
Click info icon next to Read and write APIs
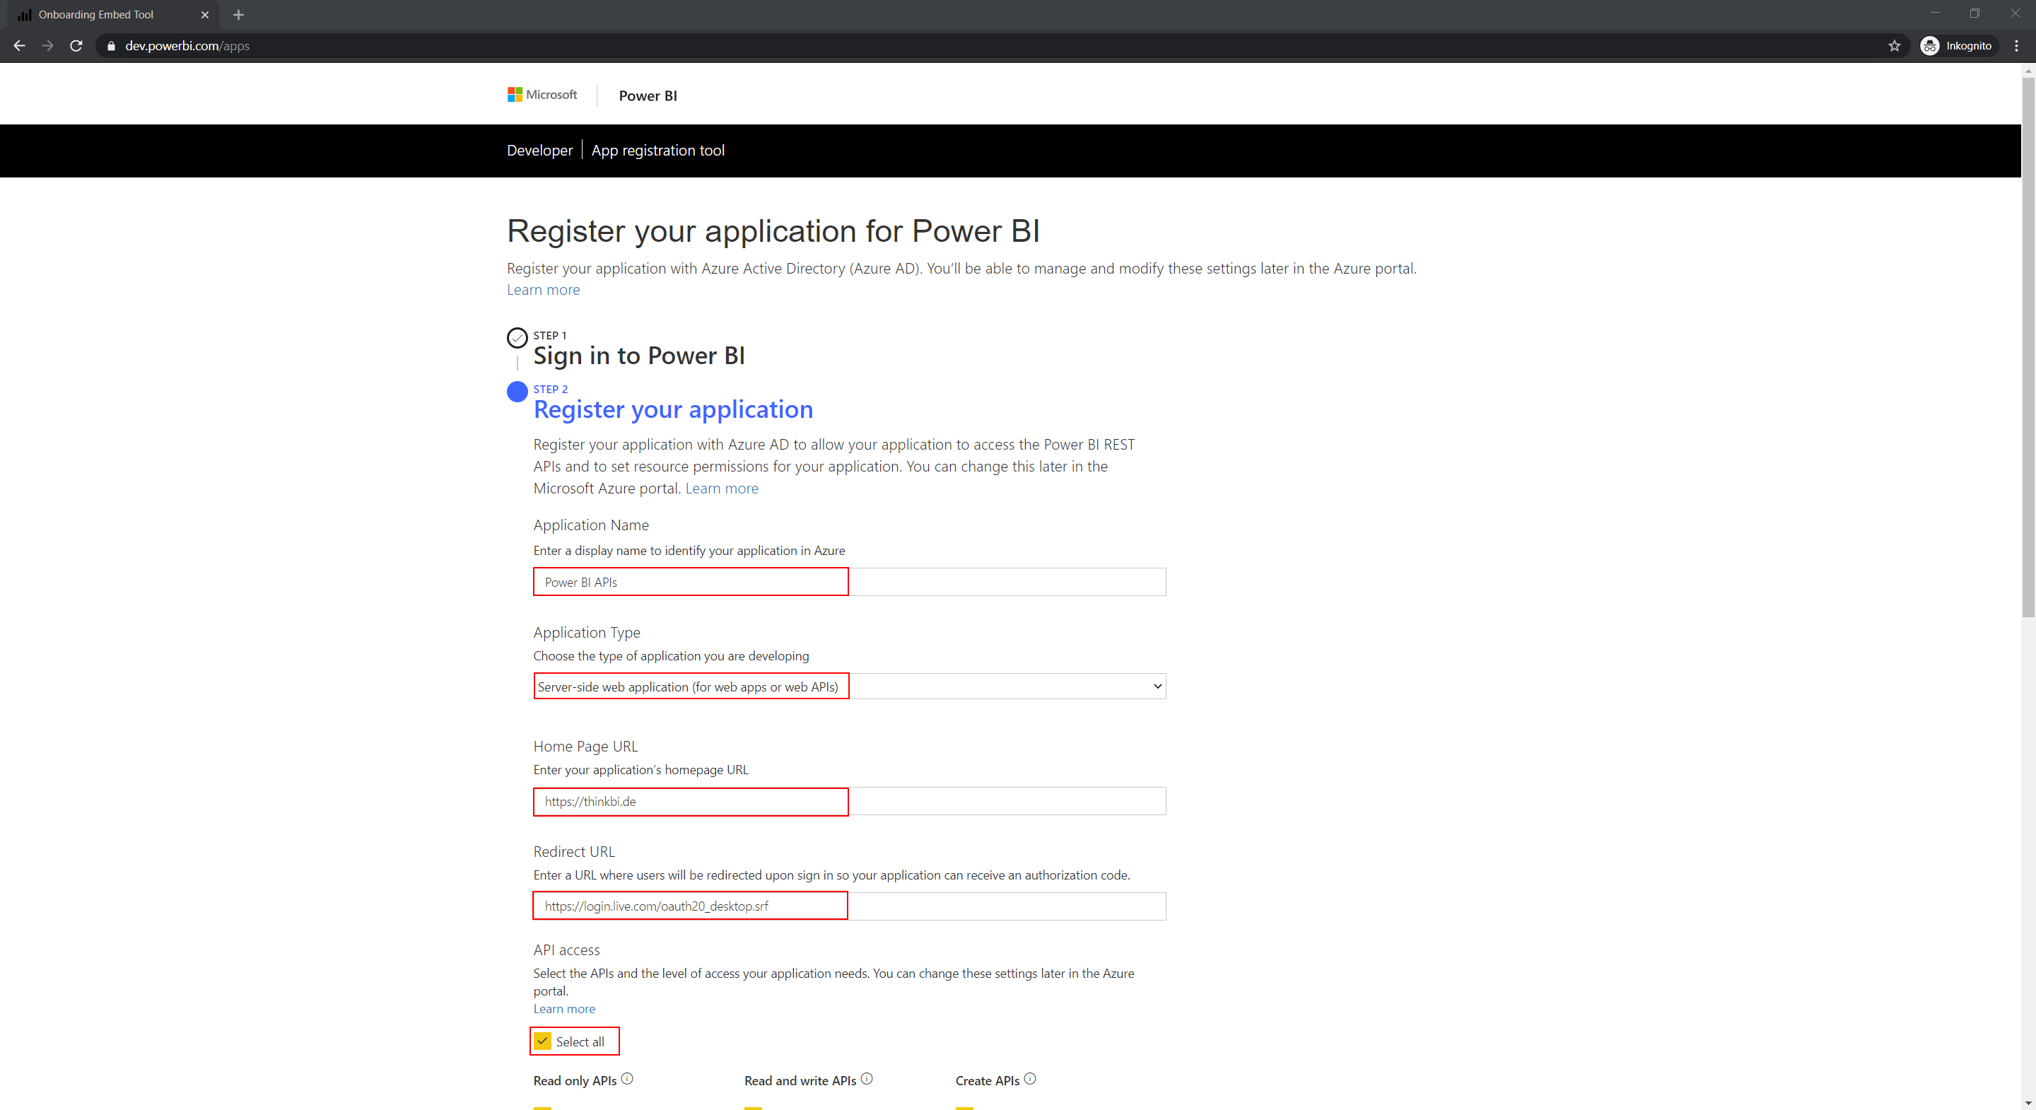(866, 1078)
